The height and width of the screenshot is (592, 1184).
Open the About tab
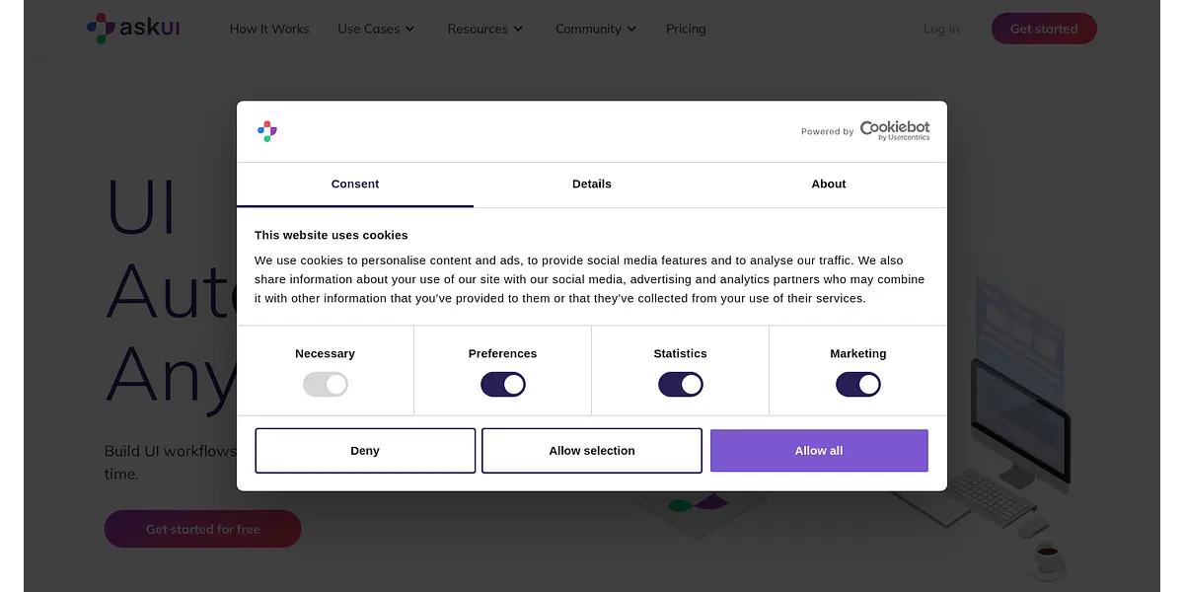tap(829, 185)
